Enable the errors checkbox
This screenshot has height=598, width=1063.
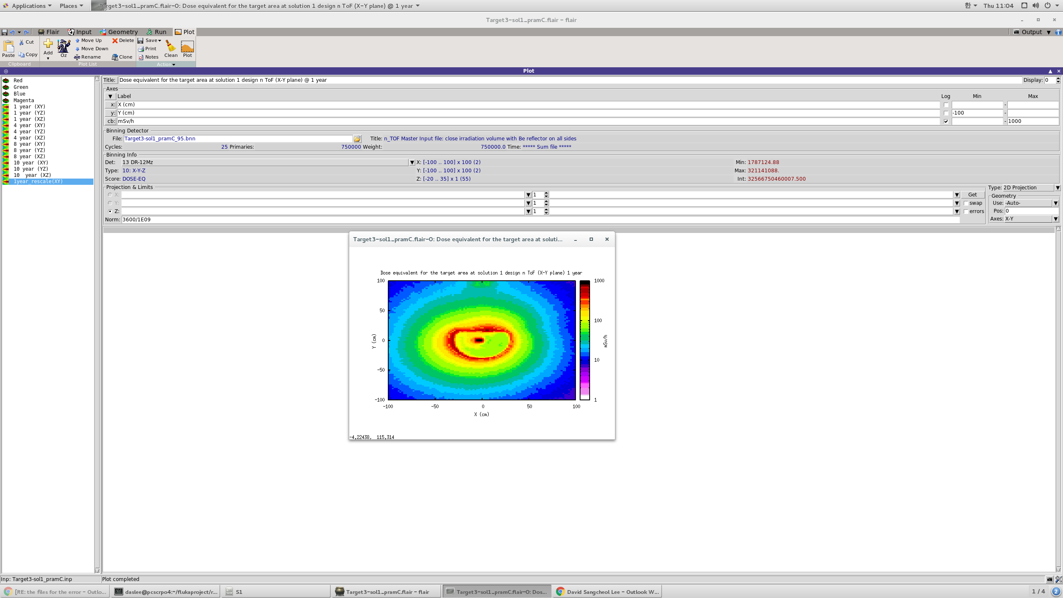(966, 211)
